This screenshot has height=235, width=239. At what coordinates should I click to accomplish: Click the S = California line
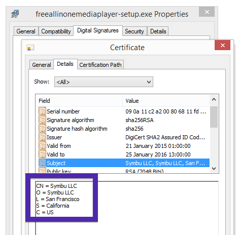pos(53,206)
